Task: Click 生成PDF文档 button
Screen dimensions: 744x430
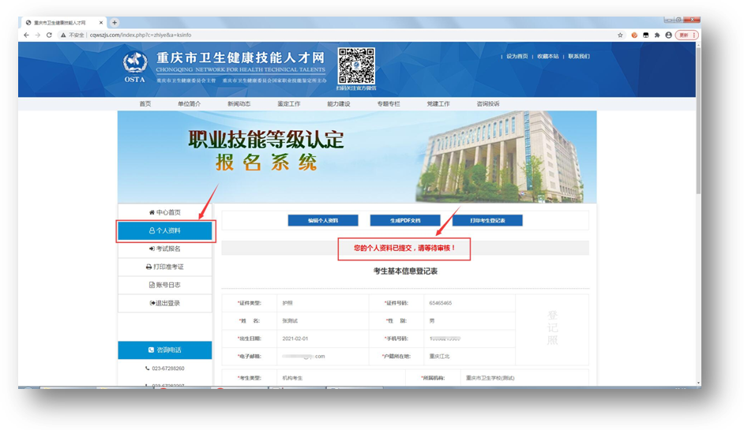Action: 405,221
